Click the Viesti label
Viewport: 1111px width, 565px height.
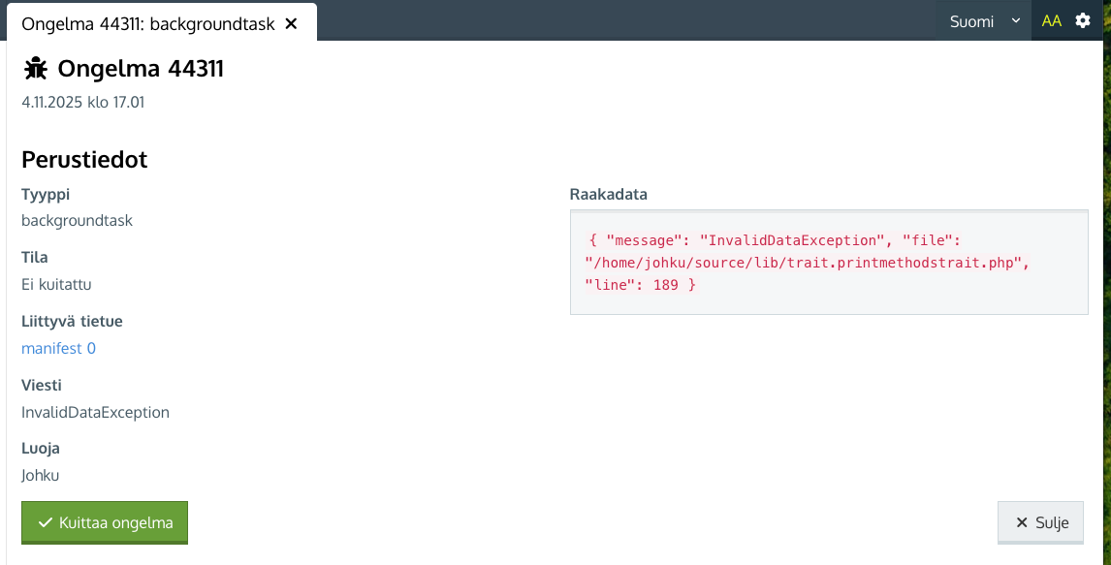coord(41,385)
